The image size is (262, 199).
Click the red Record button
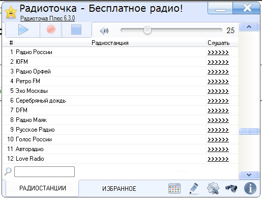click(x=51, y=30)
